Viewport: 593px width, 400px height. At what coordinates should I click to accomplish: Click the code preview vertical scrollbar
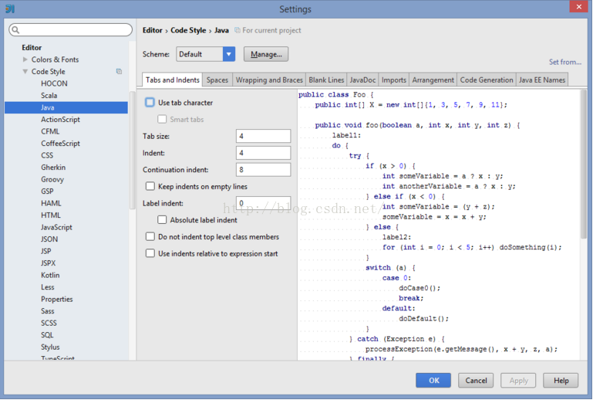coord(584,164)
